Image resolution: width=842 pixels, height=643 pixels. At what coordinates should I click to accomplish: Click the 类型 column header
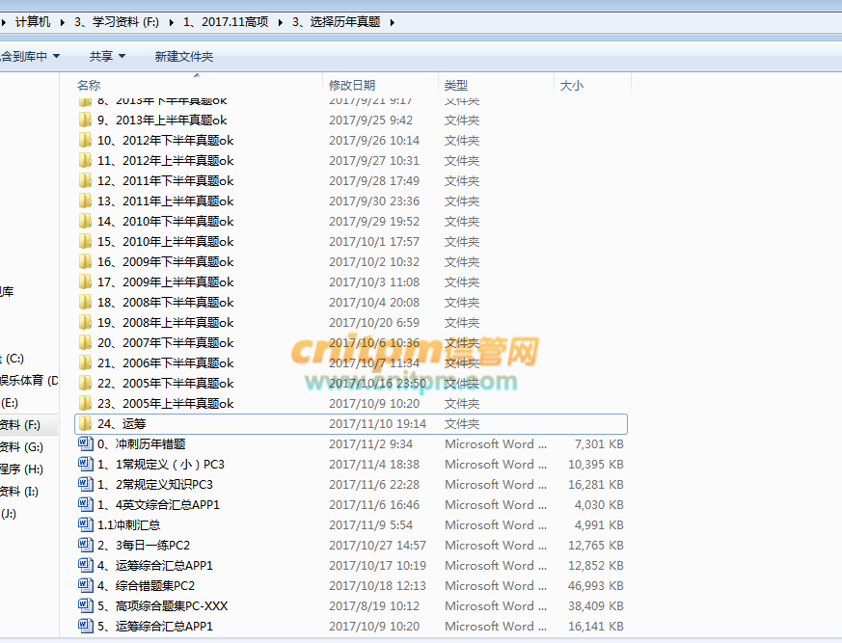pyautogui.click(x=456, y=86)
